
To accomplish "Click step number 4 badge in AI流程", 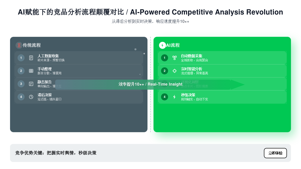I will click(x=165, y=97).
